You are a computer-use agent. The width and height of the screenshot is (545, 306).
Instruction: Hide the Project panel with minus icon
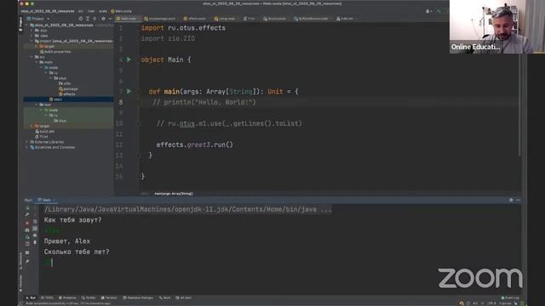[x=110, y=19]
